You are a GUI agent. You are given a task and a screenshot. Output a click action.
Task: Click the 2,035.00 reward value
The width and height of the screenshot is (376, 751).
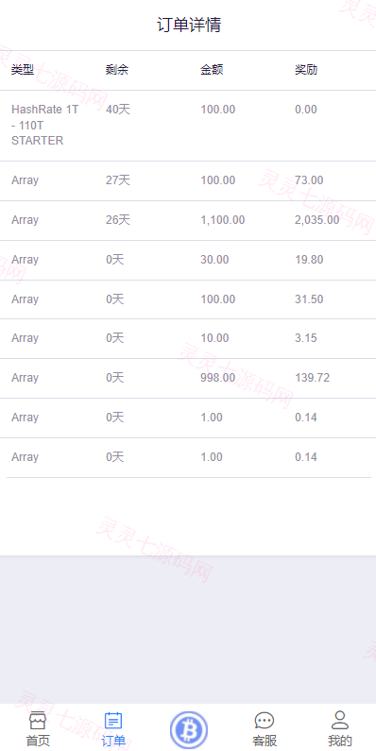(x=317, y=220)
